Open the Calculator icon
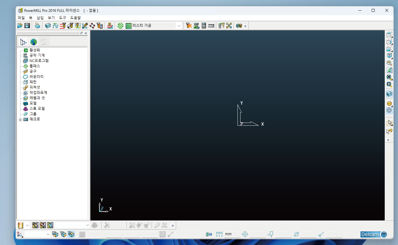Viewport: 398px width, 245px height. tap(204, 26)
